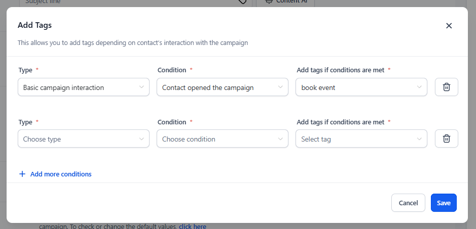Save the tag conditions

[444, 203]
